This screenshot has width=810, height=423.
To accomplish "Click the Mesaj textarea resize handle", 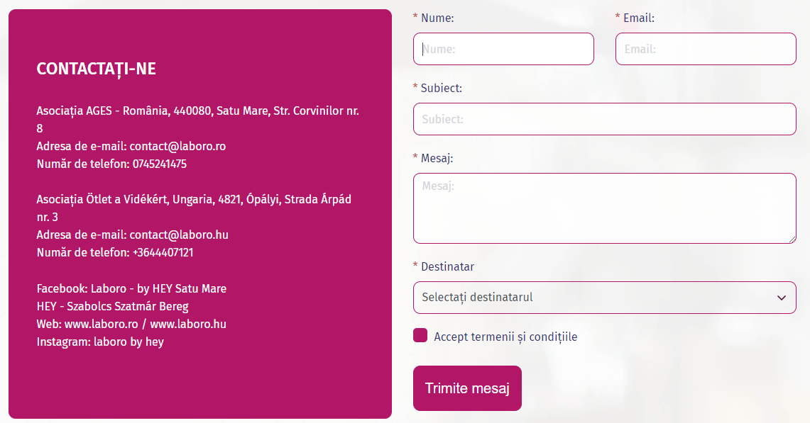I will pos(792,239).
